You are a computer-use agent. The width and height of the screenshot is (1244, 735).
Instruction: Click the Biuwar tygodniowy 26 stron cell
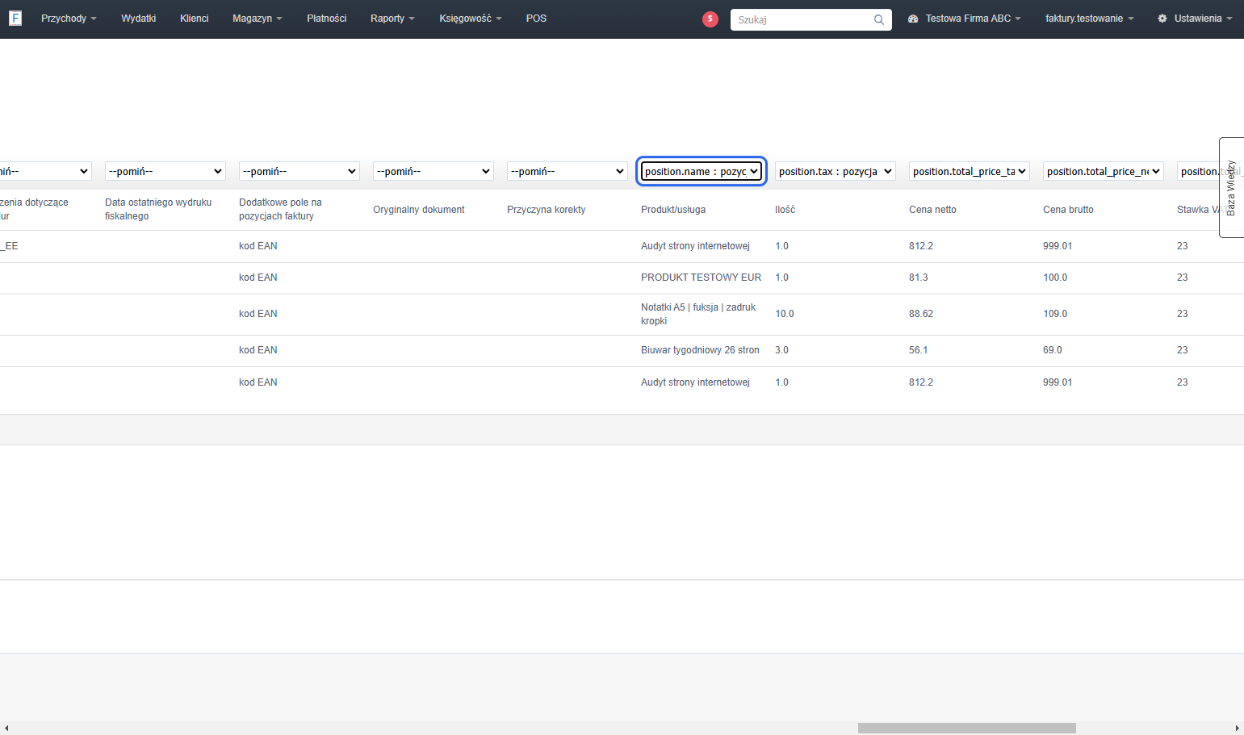point(700,350)
